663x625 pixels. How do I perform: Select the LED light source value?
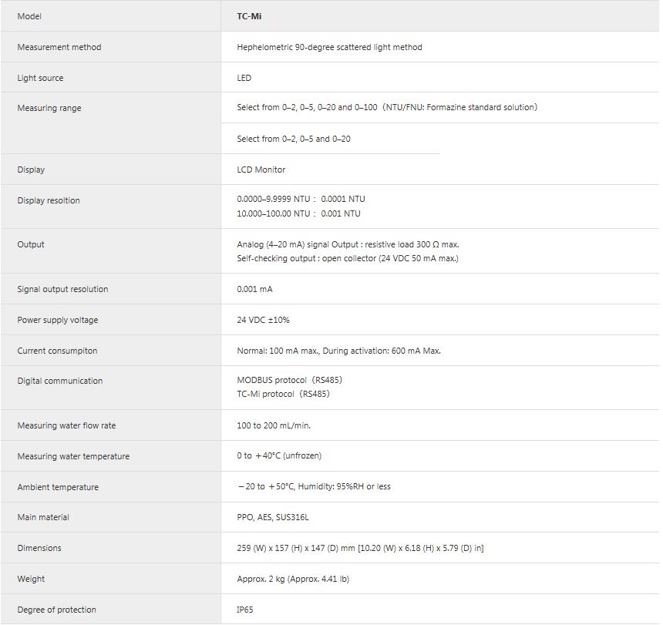click(244, 78)
